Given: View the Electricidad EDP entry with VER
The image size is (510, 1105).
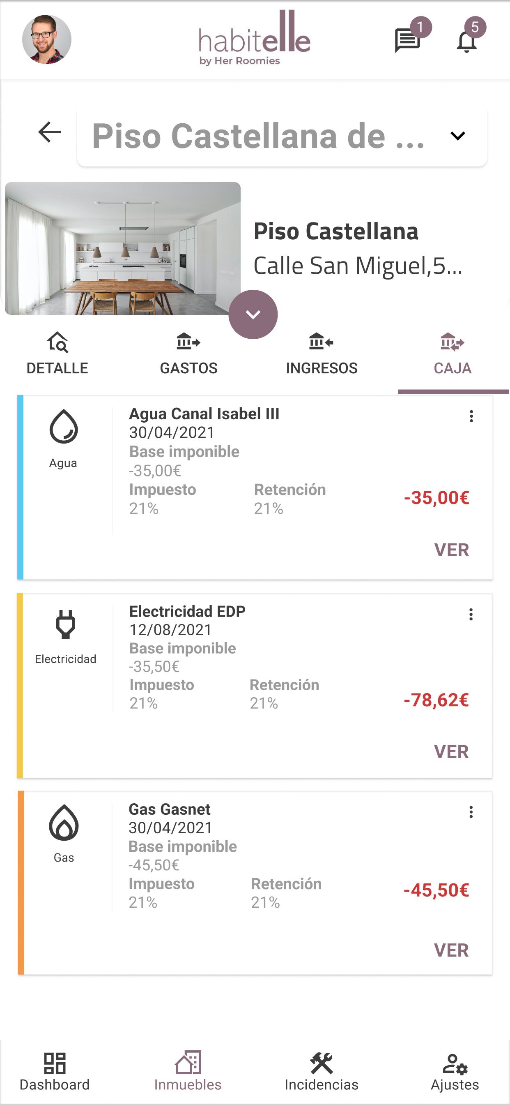Looking at the screenshot, I should 451,751.
